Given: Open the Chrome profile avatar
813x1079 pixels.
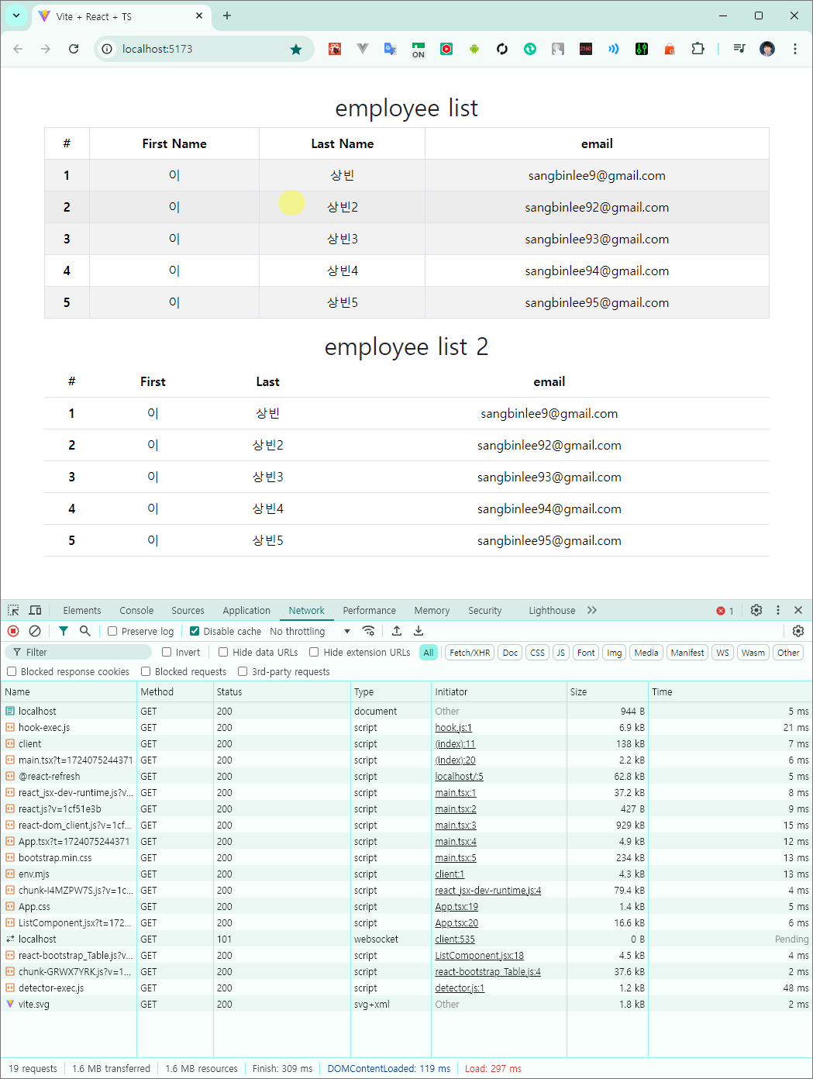Looking at the screenshot, I should tap(767, 49).
